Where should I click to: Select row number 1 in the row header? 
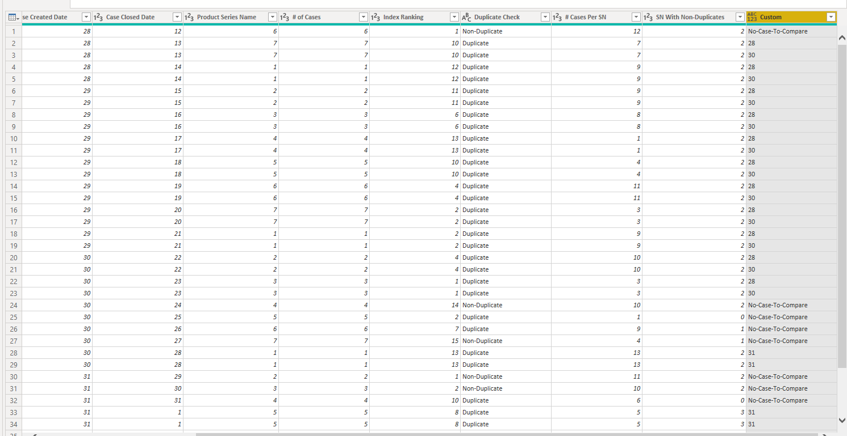pyautogui.click(x=14, y=31)
